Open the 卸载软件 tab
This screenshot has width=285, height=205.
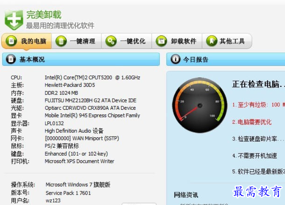pos(177,41)
